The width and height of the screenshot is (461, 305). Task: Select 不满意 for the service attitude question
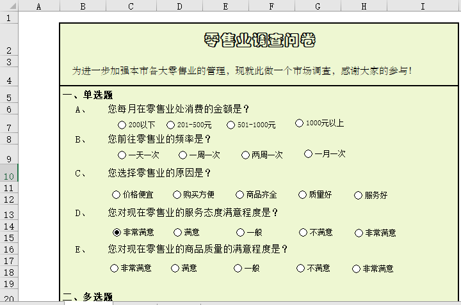(x=303, y=233)
